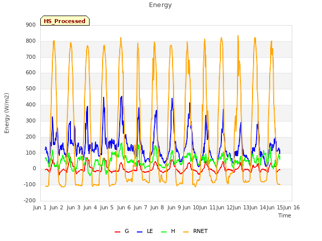322x241 pixels.
Task: Click the Jun 8 date tick label
Action: tap(157, 207)
